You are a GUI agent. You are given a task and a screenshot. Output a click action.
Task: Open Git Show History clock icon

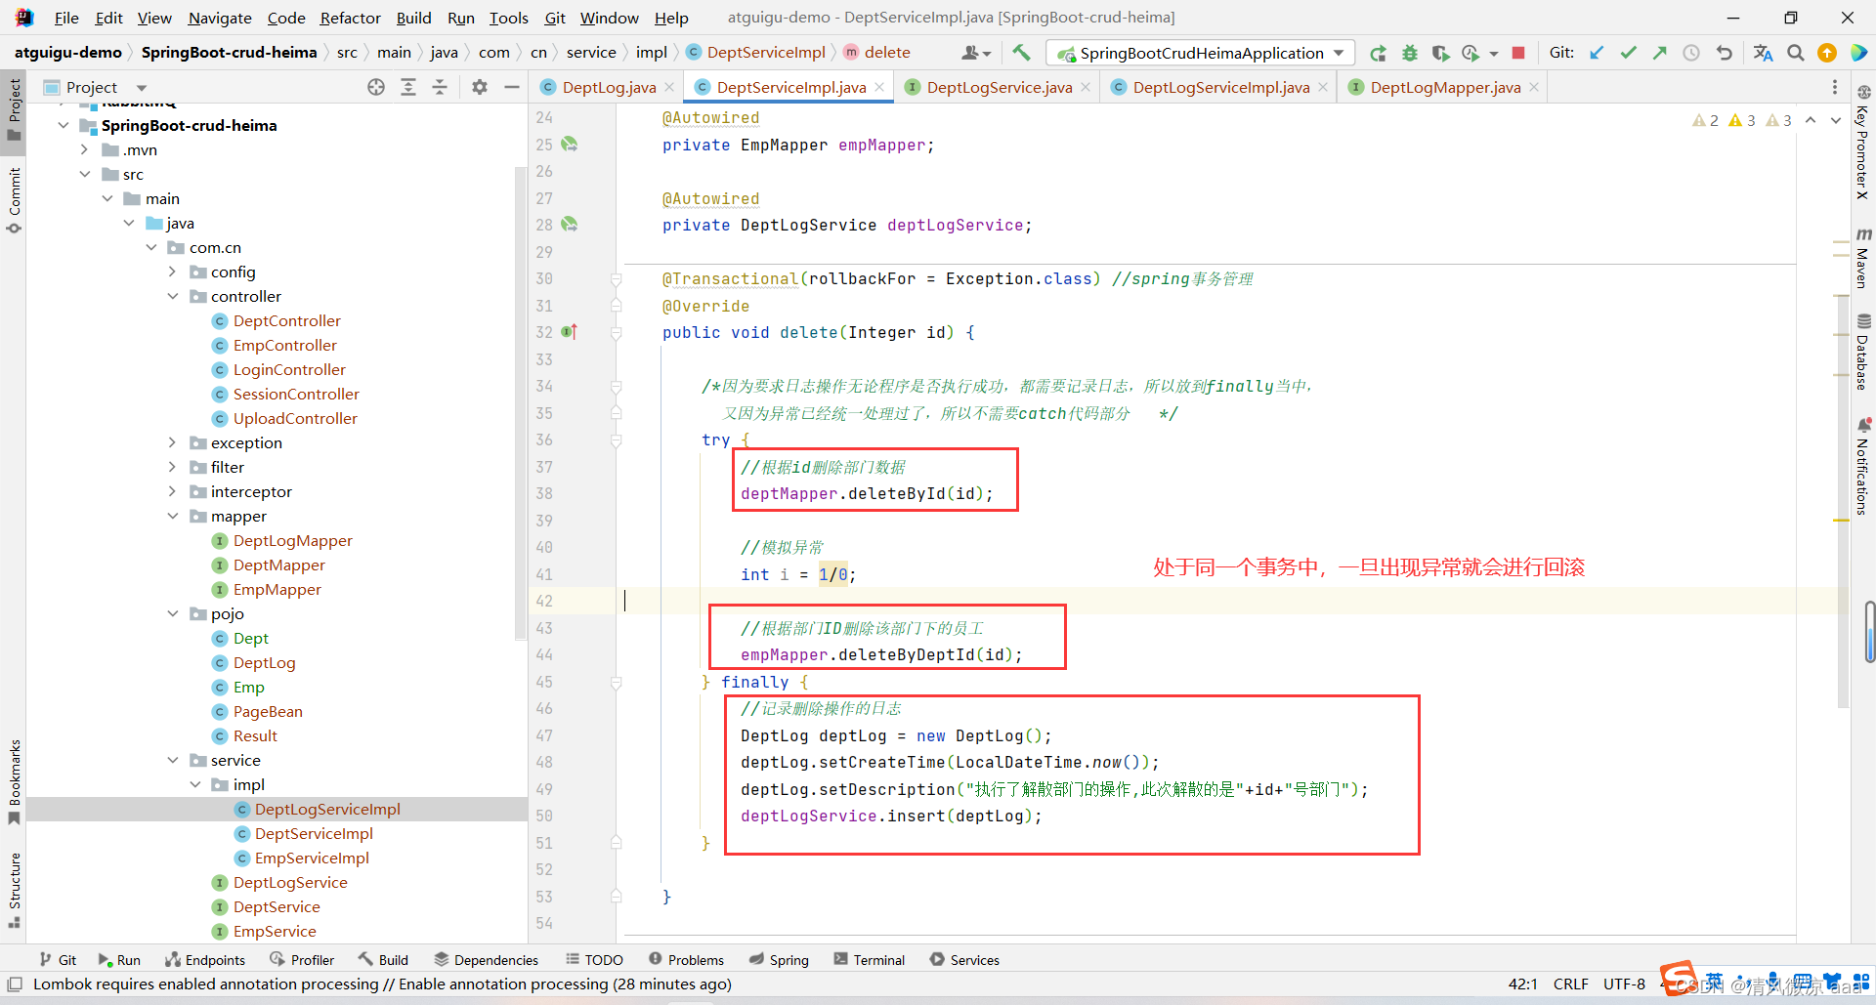[x=1691, y=53]
